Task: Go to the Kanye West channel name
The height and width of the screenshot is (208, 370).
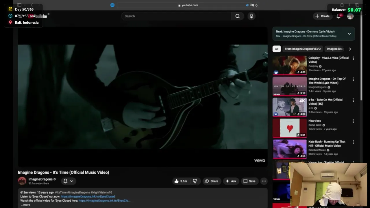Action: pyautogui.click(x=315, y=125)
